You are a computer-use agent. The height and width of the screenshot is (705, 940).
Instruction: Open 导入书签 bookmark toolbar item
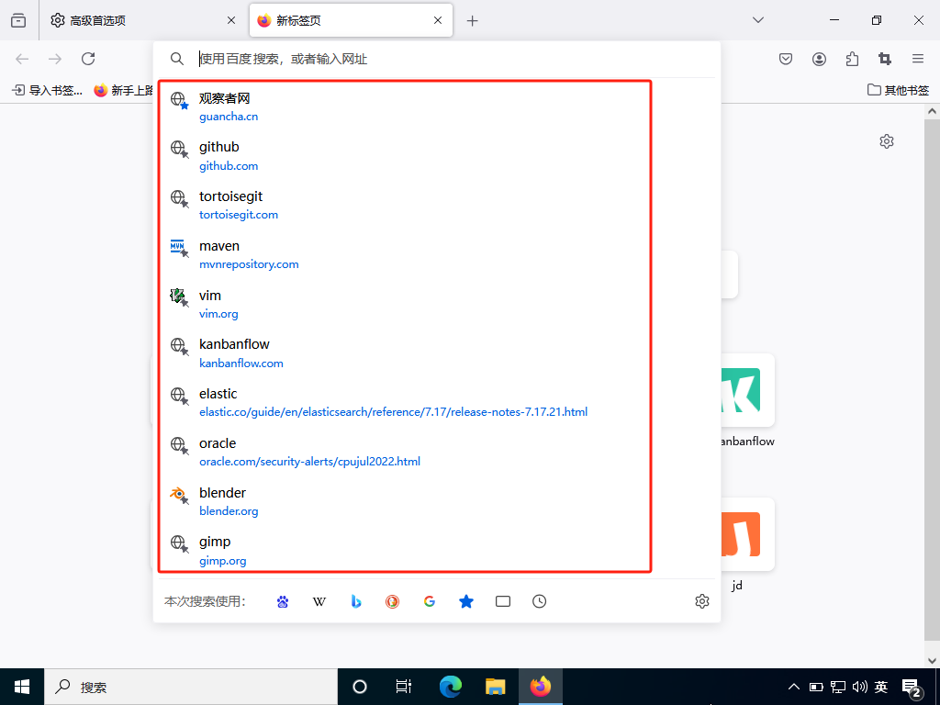[48, 91]
